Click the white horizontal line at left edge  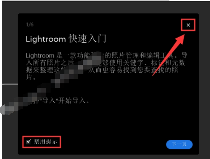10,84
